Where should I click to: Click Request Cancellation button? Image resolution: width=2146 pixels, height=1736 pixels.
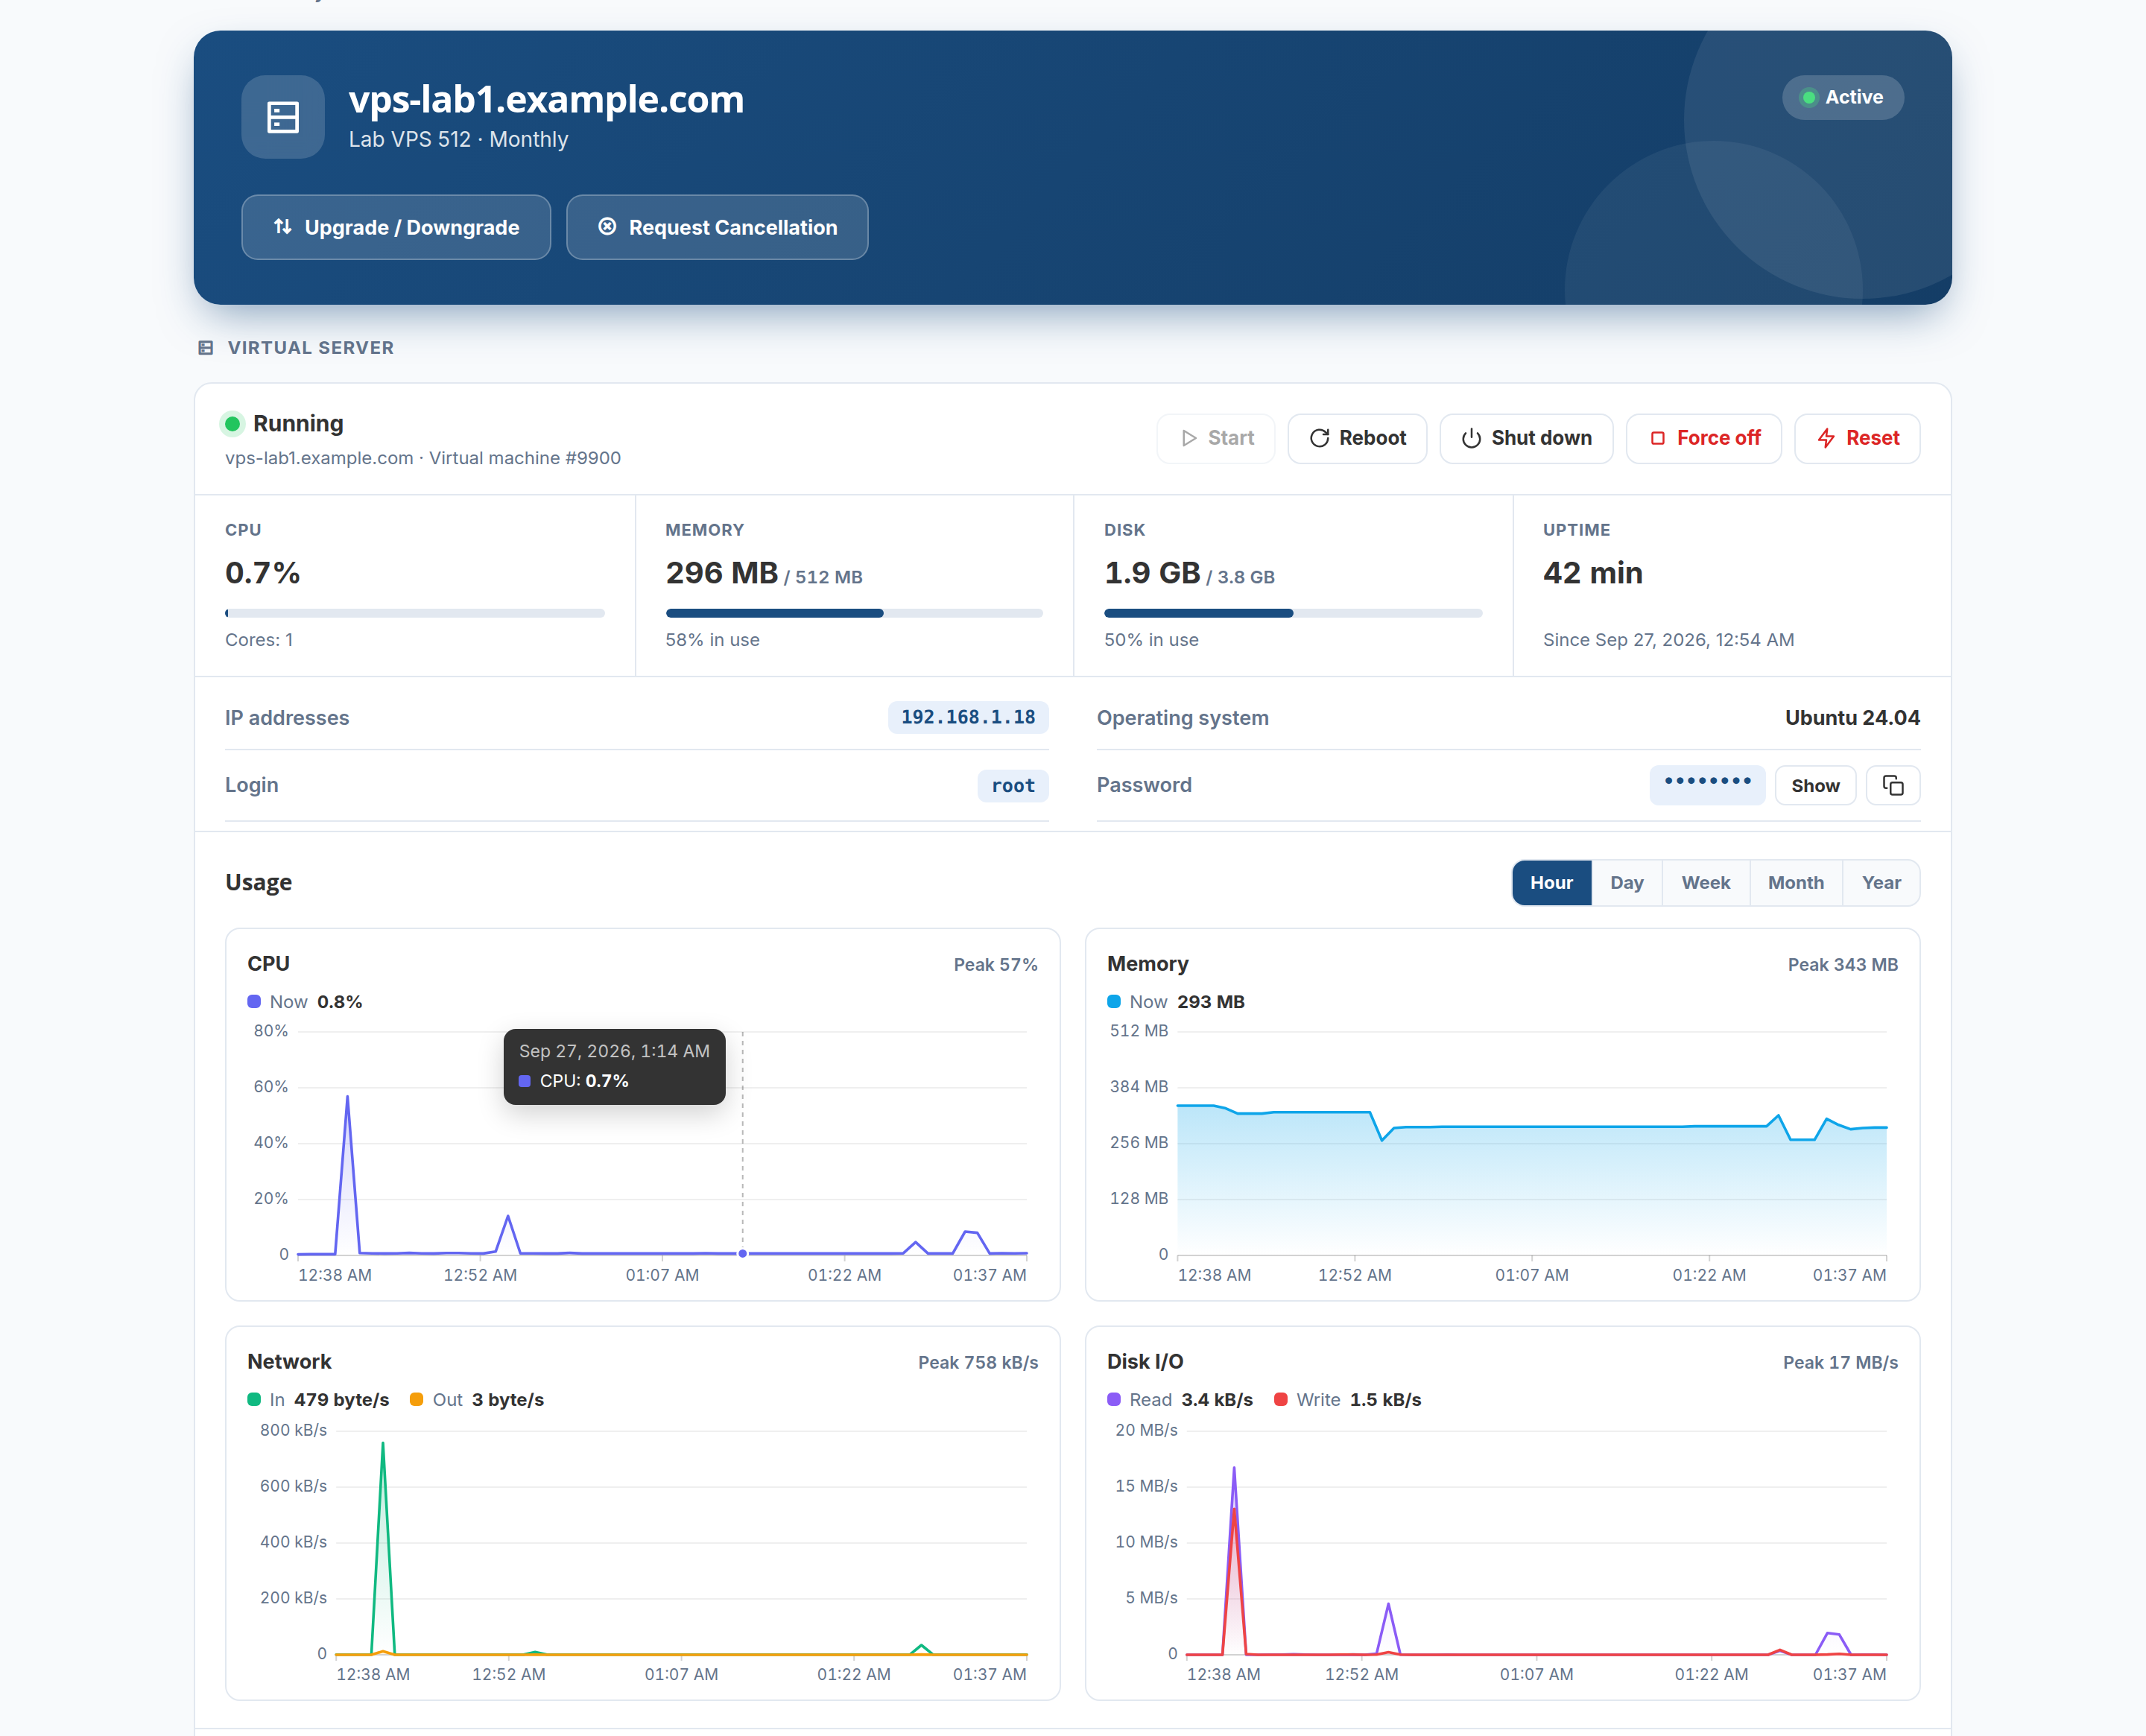coord(717,227)
